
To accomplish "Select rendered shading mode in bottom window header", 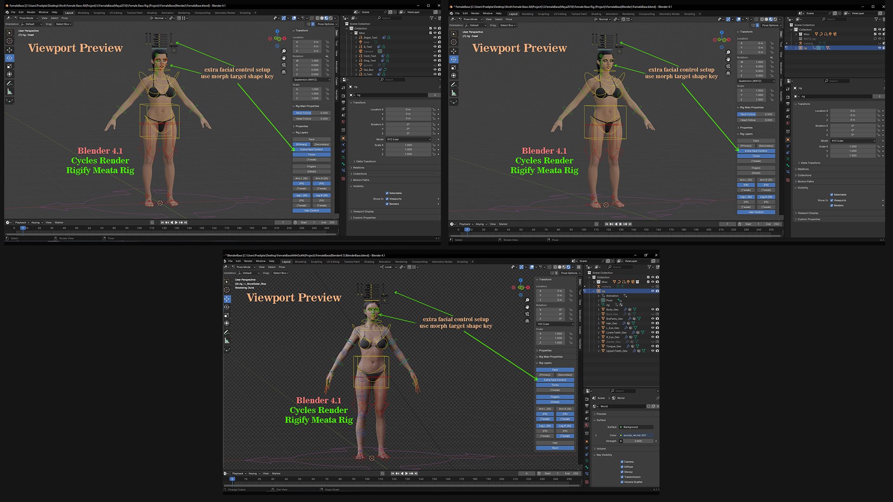I will [x=568, y=267].
